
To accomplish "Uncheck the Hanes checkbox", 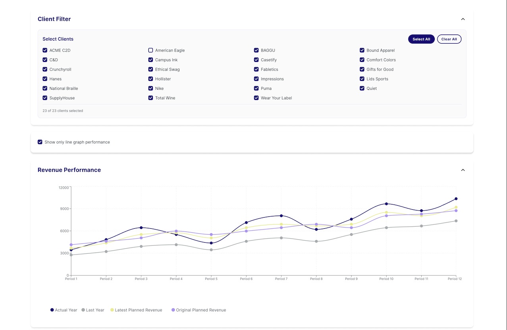I will click(45, 79).
